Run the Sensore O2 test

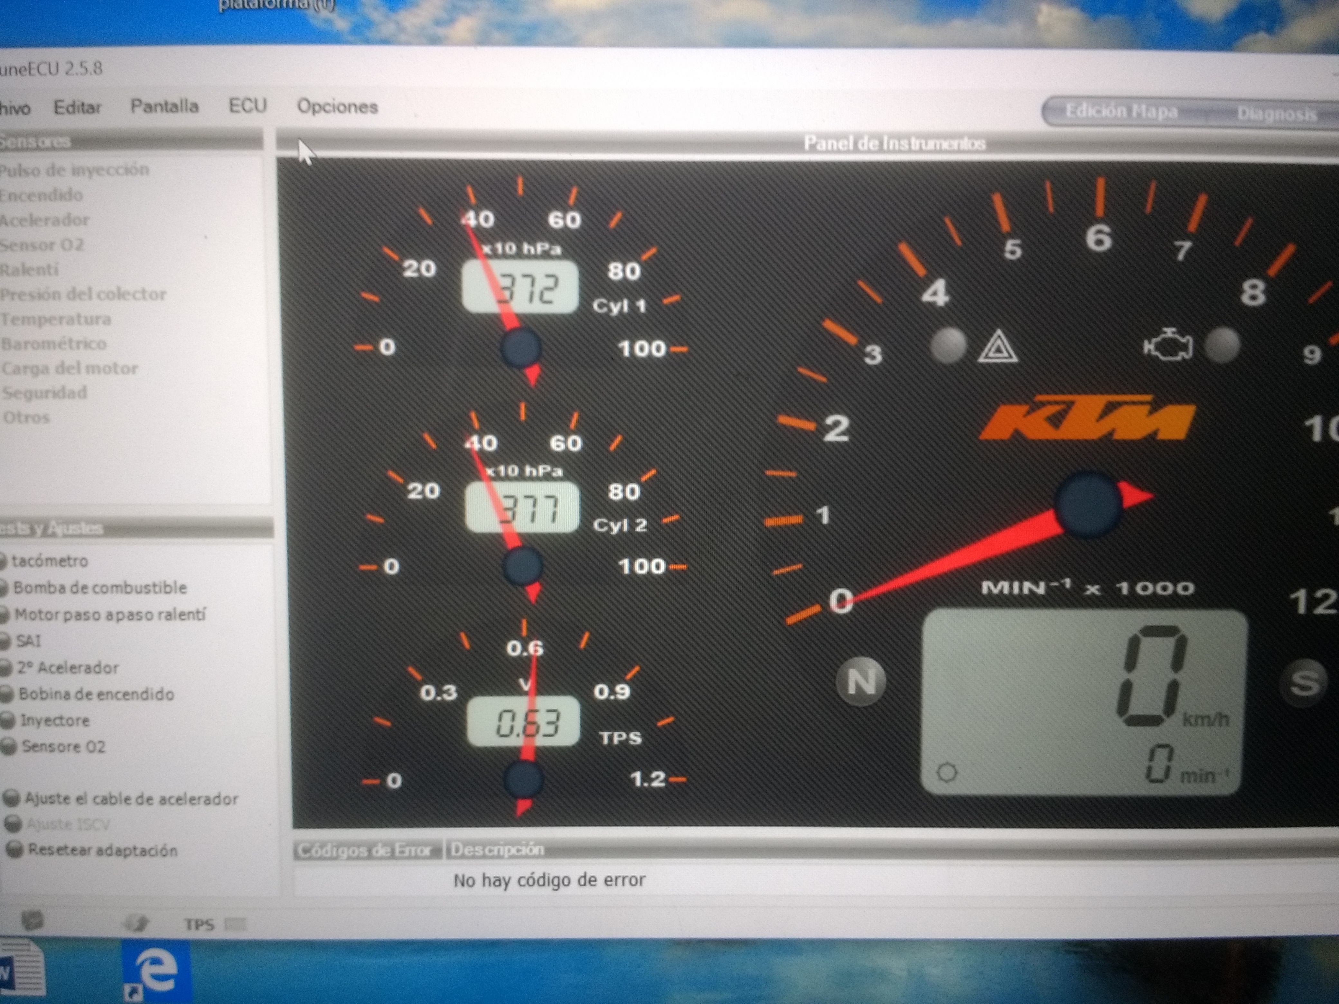click(x=63, y=746)
